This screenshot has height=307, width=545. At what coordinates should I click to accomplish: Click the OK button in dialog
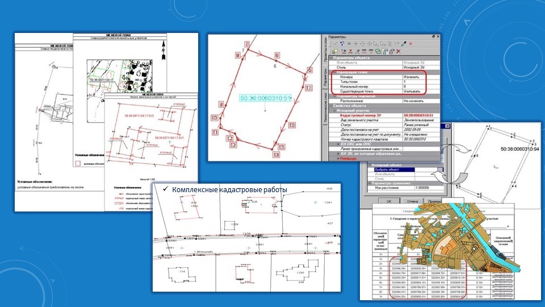(x=388, y=201)
